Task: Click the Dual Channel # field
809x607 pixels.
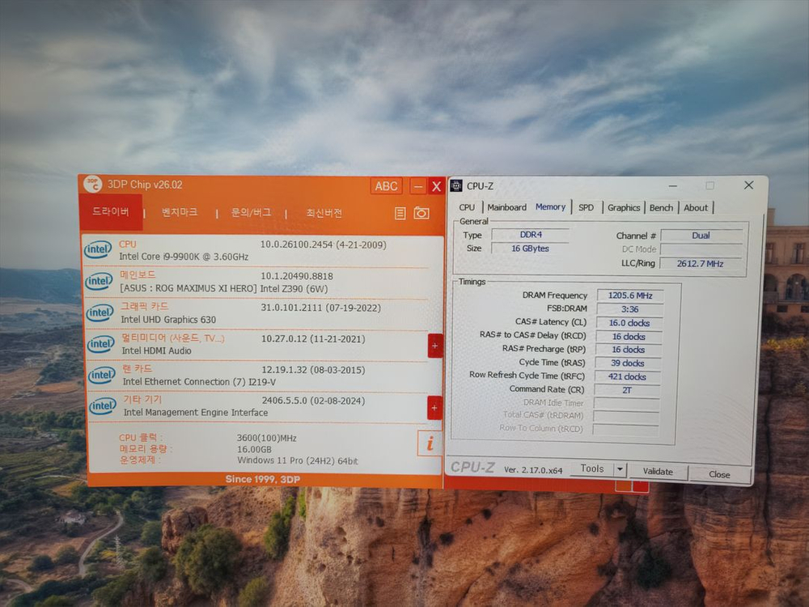Action: (x=701, y=236)
